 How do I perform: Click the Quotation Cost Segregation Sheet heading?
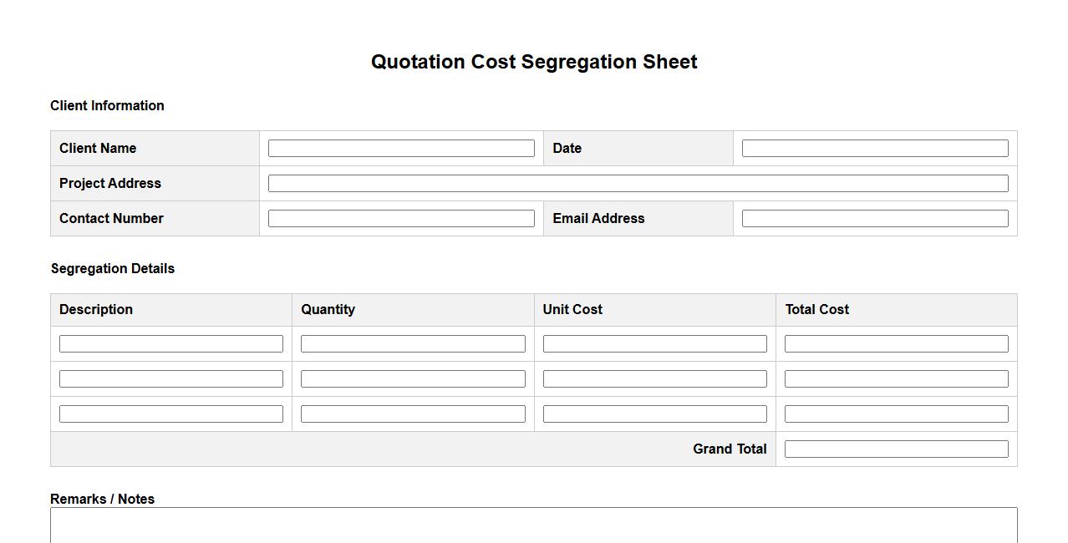(534, 62)
